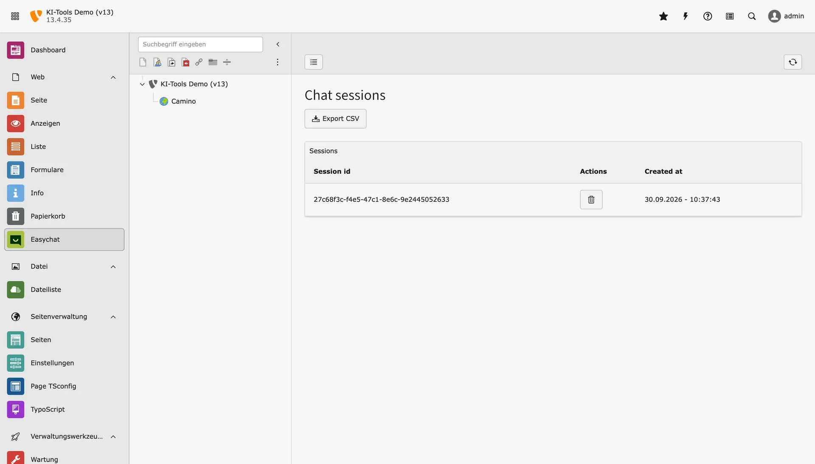The height and width of the screenshot is (464, 815).
Task: Open the Dashboard module
Action: [x=64, y=50]
